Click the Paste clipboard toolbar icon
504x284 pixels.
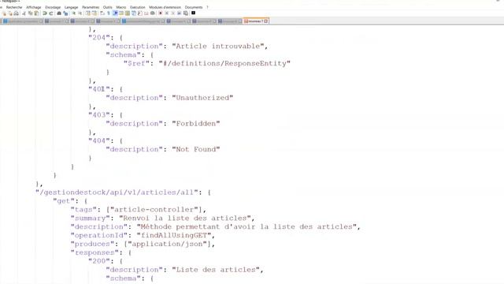point(36,13)
